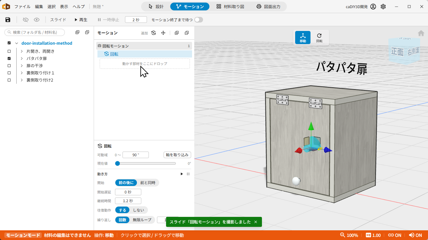Click the 正面 face of the view cube
This screenshot has width=428, height=240.
(397, 52)
